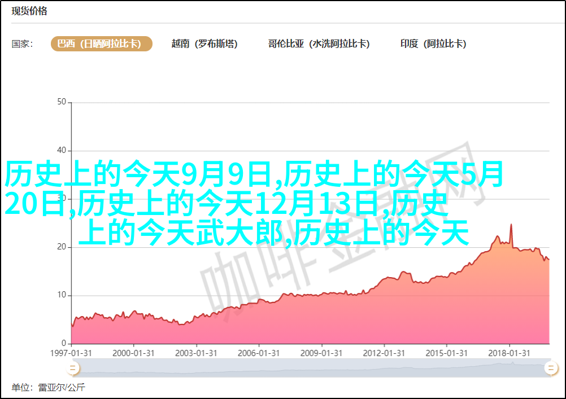
Task: Click the 0 y-axis value label
Action: (x=64, y=344)
